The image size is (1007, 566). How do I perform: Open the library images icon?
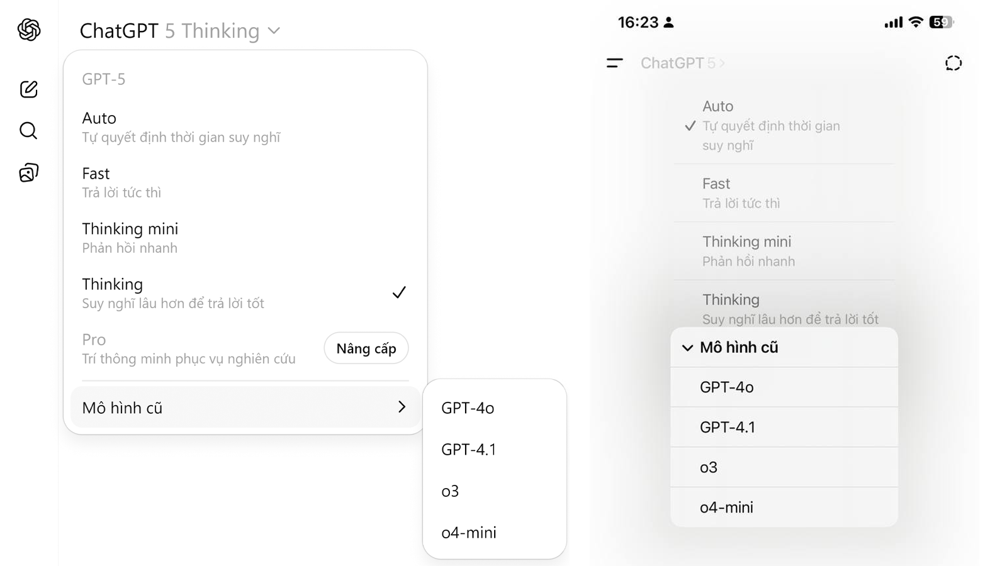point(29,172)
